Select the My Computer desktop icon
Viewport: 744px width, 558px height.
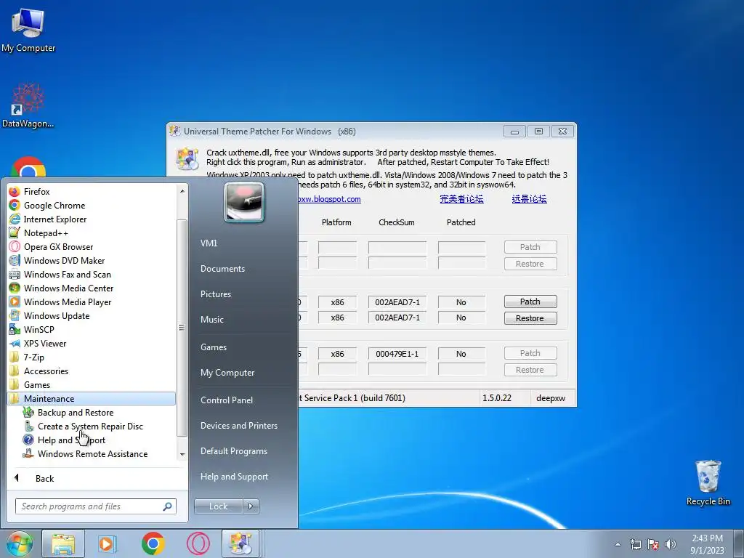[28, 30]
